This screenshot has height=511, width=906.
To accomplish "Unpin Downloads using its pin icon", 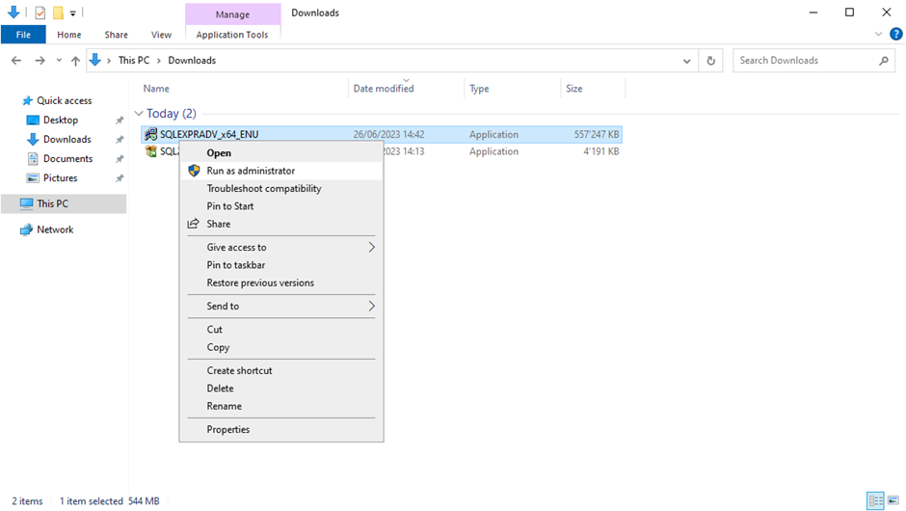I will click(x=120, y=139).
